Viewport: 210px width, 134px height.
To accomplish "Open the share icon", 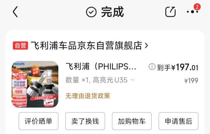I will click(x=170, y=12).
